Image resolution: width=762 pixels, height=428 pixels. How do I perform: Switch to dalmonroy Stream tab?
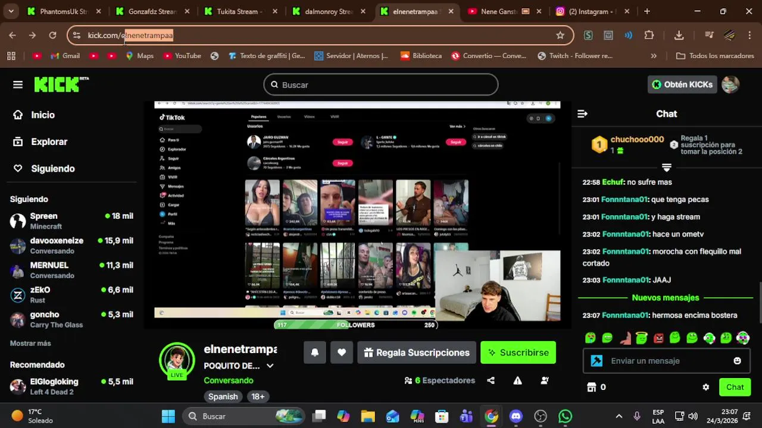coord(329,11)
